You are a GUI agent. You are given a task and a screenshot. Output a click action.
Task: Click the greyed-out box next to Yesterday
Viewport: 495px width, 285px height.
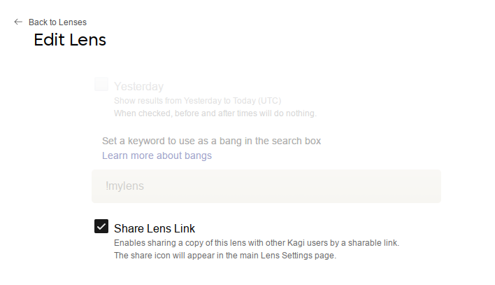(101, 85)
